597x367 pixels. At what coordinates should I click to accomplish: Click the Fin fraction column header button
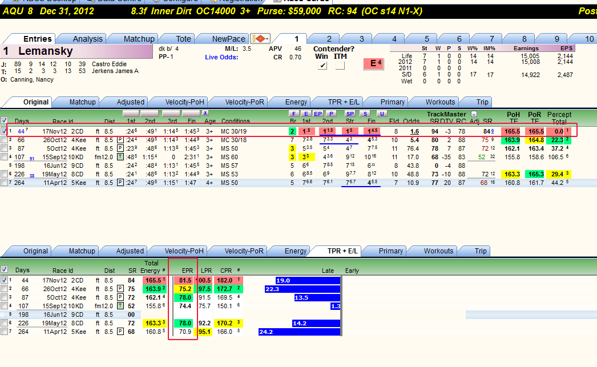(191, 114)
